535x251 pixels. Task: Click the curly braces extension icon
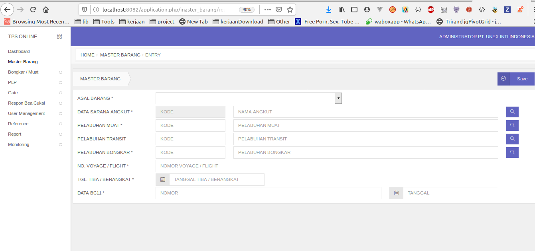pyautogui.click(x=418, y=10)
